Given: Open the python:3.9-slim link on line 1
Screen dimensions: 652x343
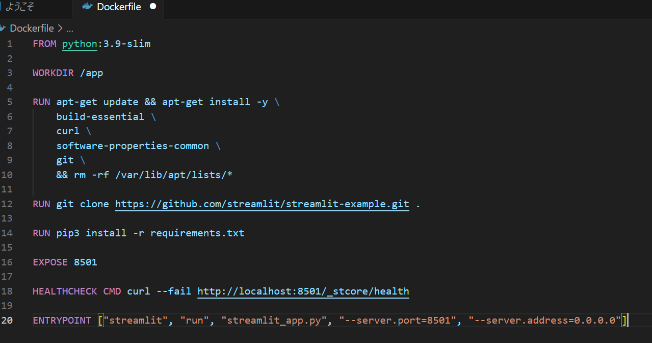Looking at the screenshot, I should (x=80, y=44).
